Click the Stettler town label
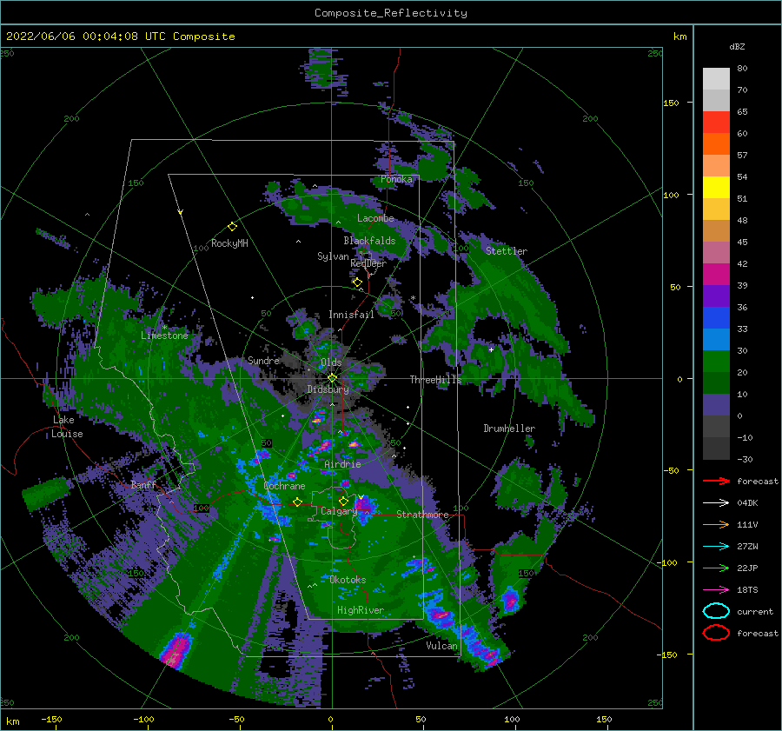The image size is (782, 731). 507,251
